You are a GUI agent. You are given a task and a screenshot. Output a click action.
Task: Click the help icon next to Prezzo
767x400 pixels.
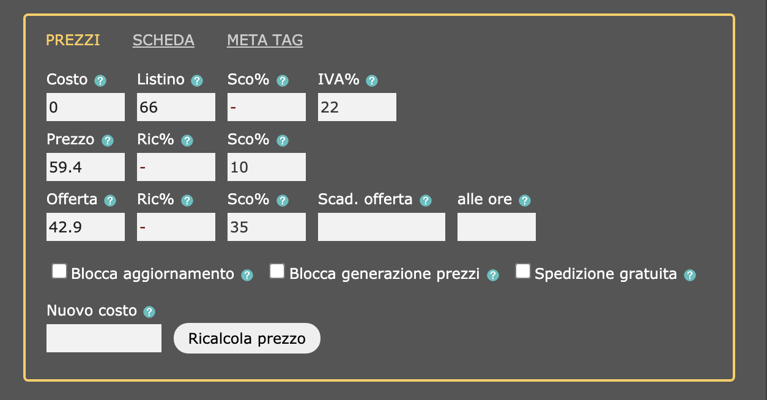tap(108, 141)
